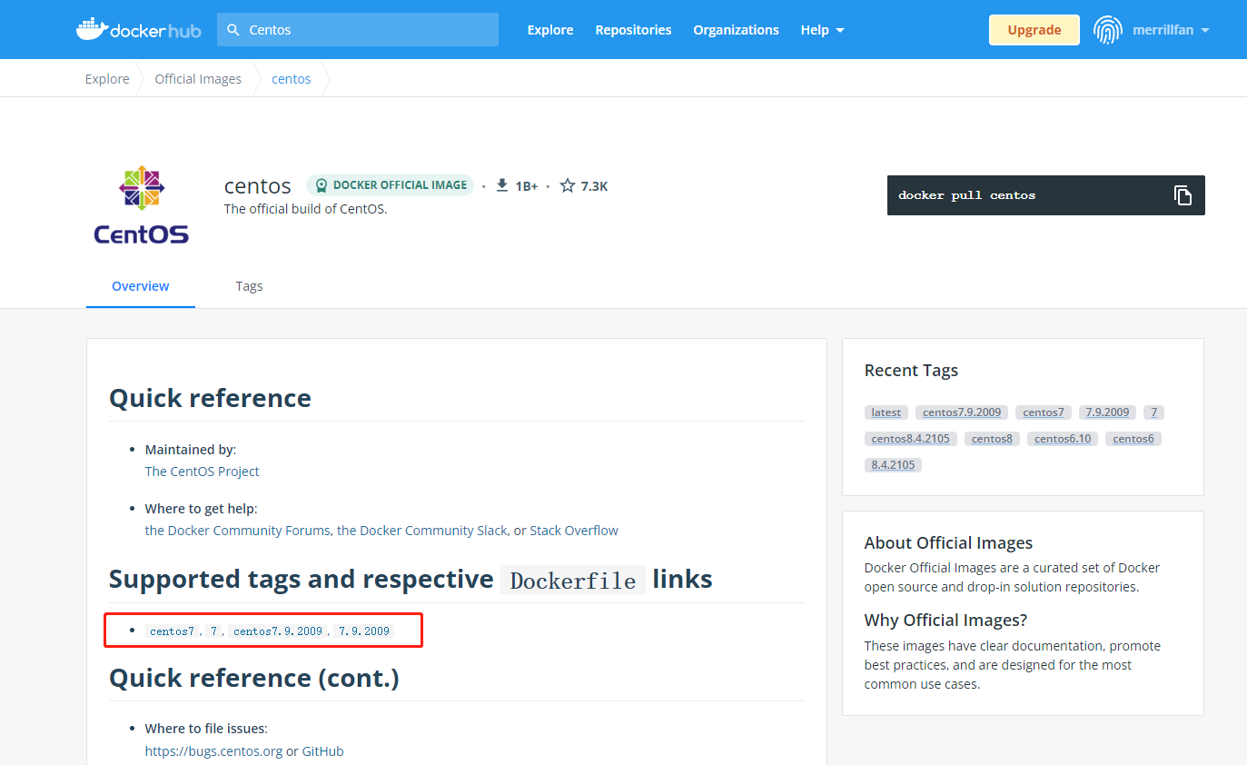Image resolution: width=1247 pixels, height=765 pixels.
Task: Switch to the Tags tab
Action: point(249,285)
